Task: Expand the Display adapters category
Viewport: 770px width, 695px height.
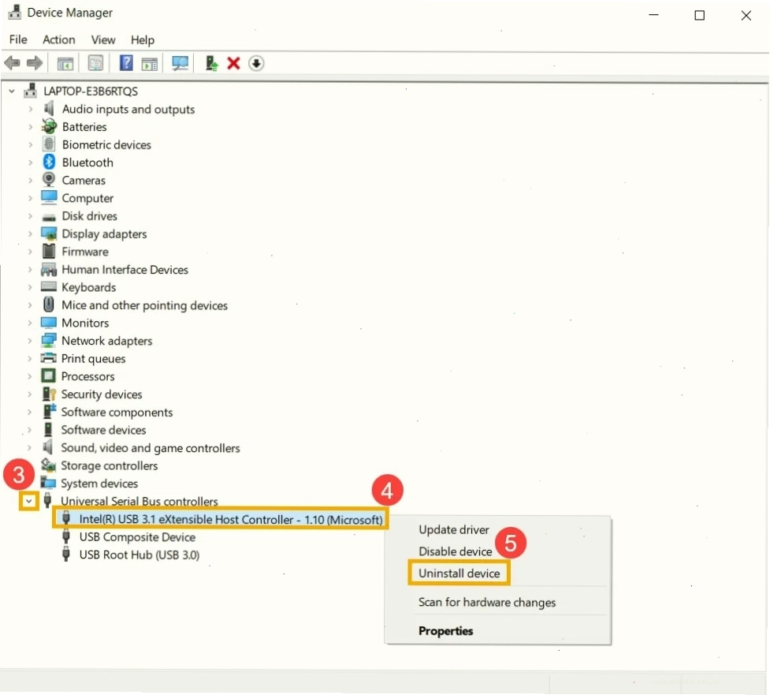Action: [x=30, y=234]
